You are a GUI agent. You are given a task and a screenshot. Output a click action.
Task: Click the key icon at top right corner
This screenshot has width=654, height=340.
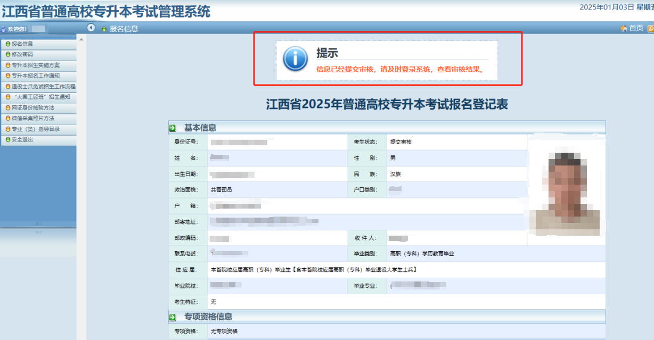650,27
